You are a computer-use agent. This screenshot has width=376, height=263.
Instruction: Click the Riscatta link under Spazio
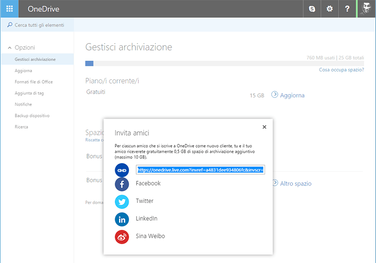pos(94,140)
